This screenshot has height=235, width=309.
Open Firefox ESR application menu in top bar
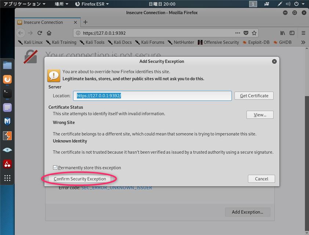[x=92, y=4]
